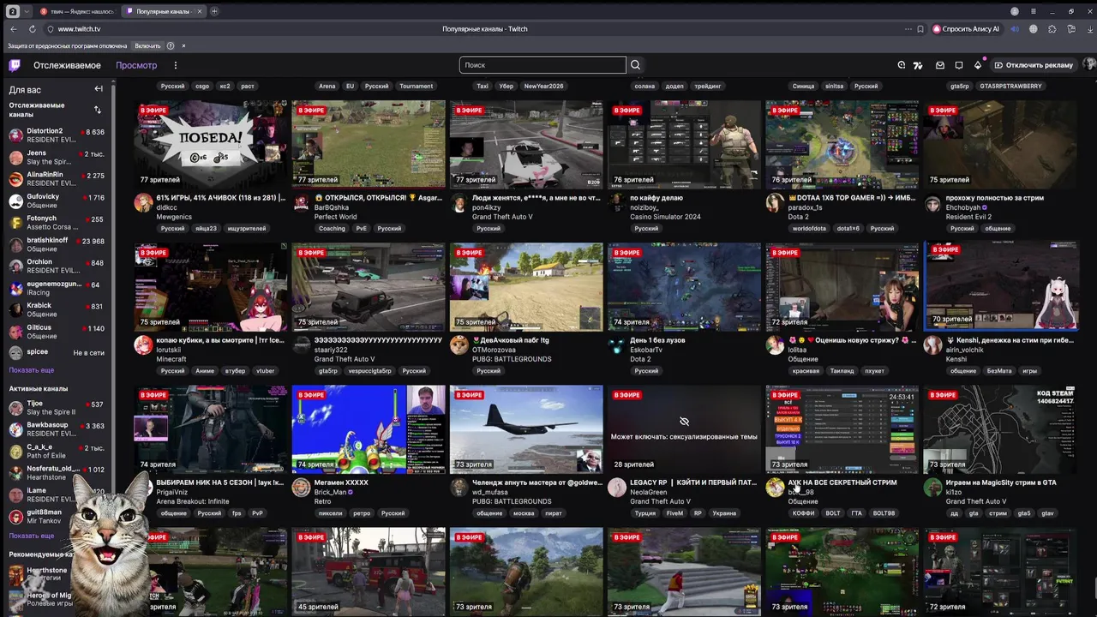1097x617 pixels.
Task: Click Включить to enable protection
Action: [x=147, y=45]
